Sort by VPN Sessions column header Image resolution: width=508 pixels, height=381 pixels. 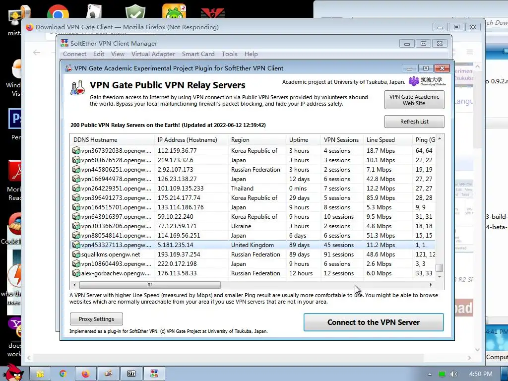click(342, 140)
